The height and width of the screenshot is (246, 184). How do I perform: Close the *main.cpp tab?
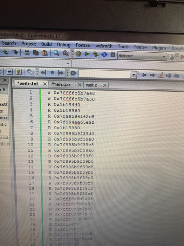[80, 85]
